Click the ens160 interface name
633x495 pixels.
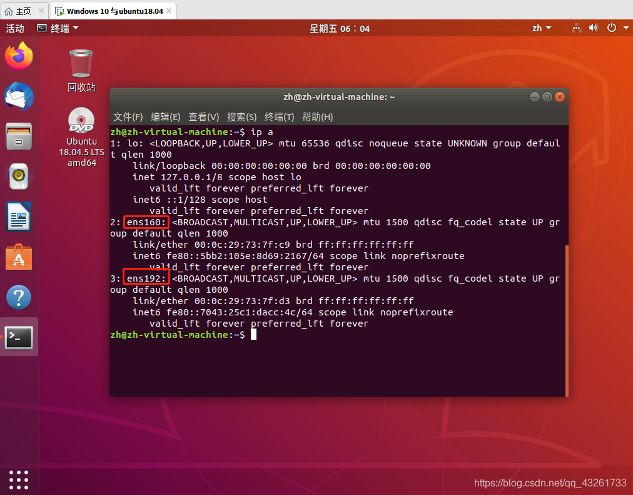point(146,222)
